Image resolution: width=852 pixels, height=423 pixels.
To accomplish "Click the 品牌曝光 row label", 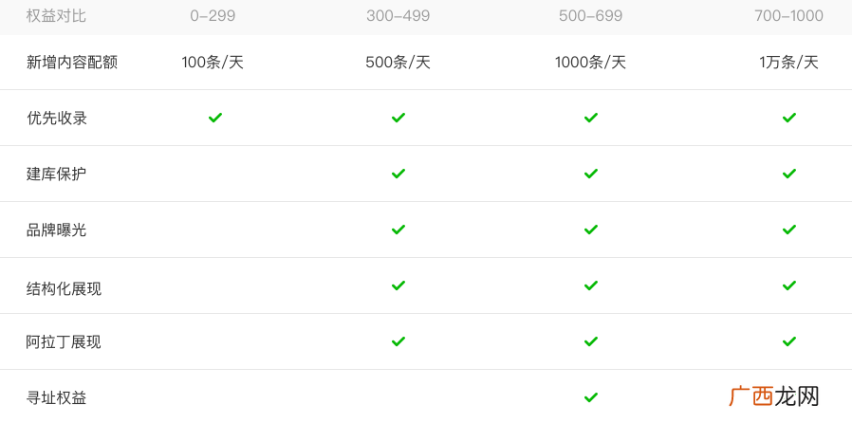I will pyautogui.click(x=57, y=230).
